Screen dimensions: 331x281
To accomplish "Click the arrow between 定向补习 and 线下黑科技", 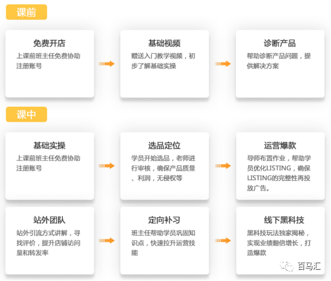I will tap(223, 240).
